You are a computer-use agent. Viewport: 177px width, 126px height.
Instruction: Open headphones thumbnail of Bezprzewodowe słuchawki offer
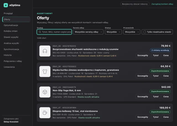tap(45, 51)
